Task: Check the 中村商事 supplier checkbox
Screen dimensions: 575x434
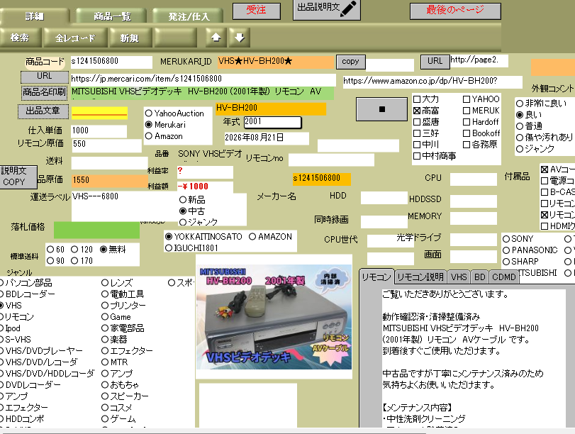Action: tap(417, 156)
